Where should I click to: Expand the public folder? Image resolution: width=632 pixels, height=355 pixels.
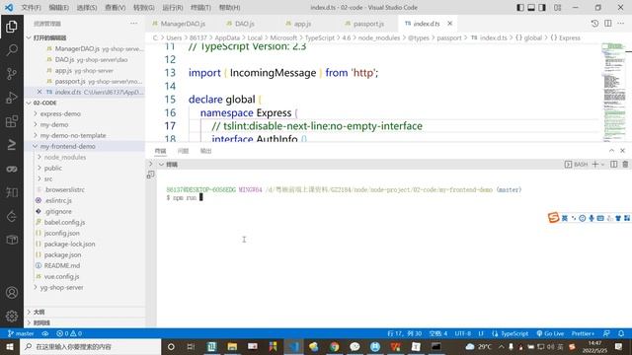[52, 169]
